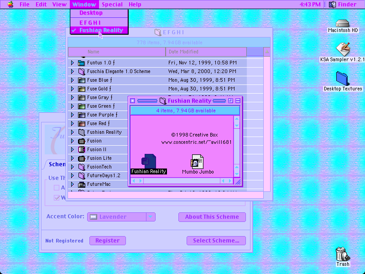Expand the Fuse Green disclosure triangle

coord(73,106)
